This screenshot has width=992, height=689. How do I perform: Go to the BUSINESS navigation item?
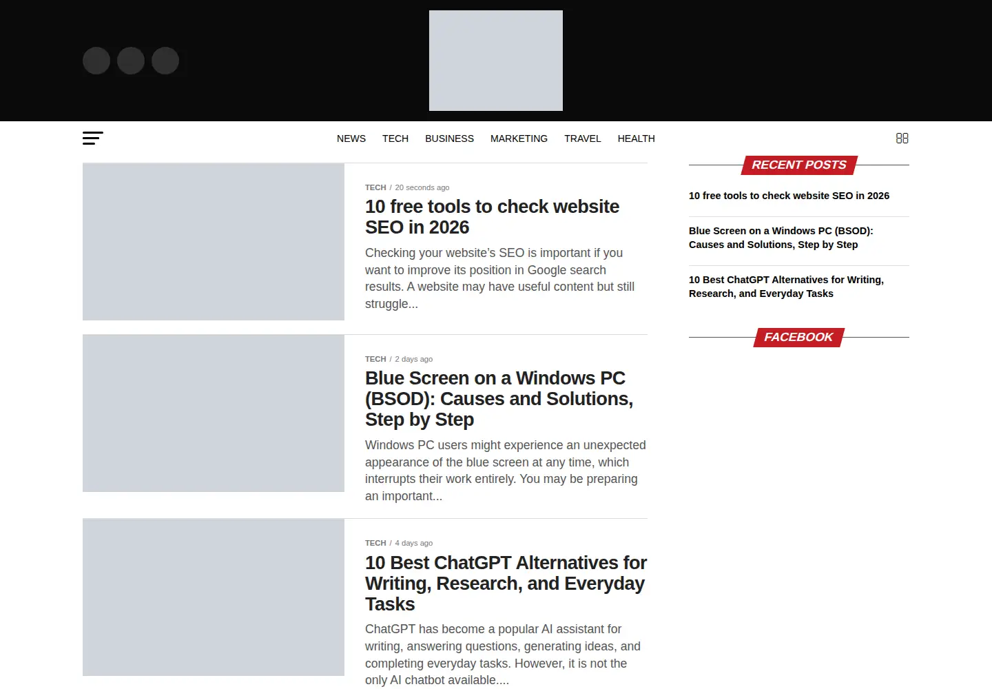click(x=449, y=138)
